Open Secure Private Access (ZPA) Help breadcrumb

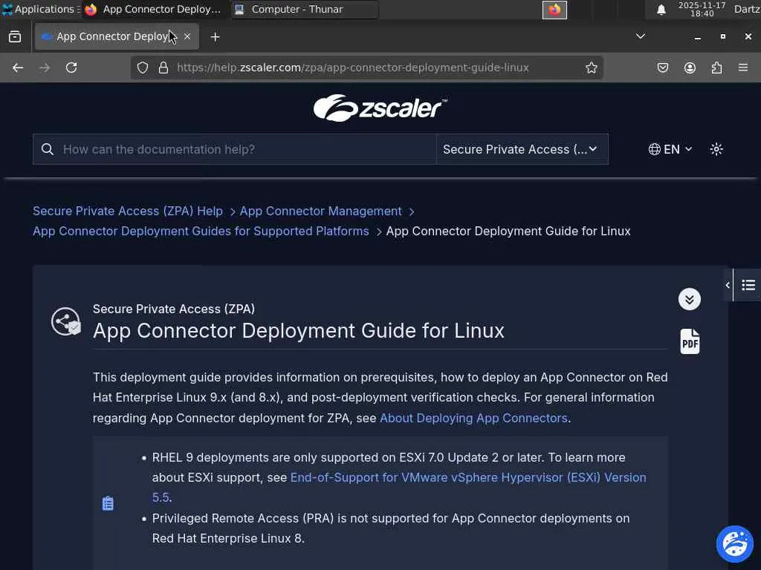pyautogui.click(x=128, y=212)
